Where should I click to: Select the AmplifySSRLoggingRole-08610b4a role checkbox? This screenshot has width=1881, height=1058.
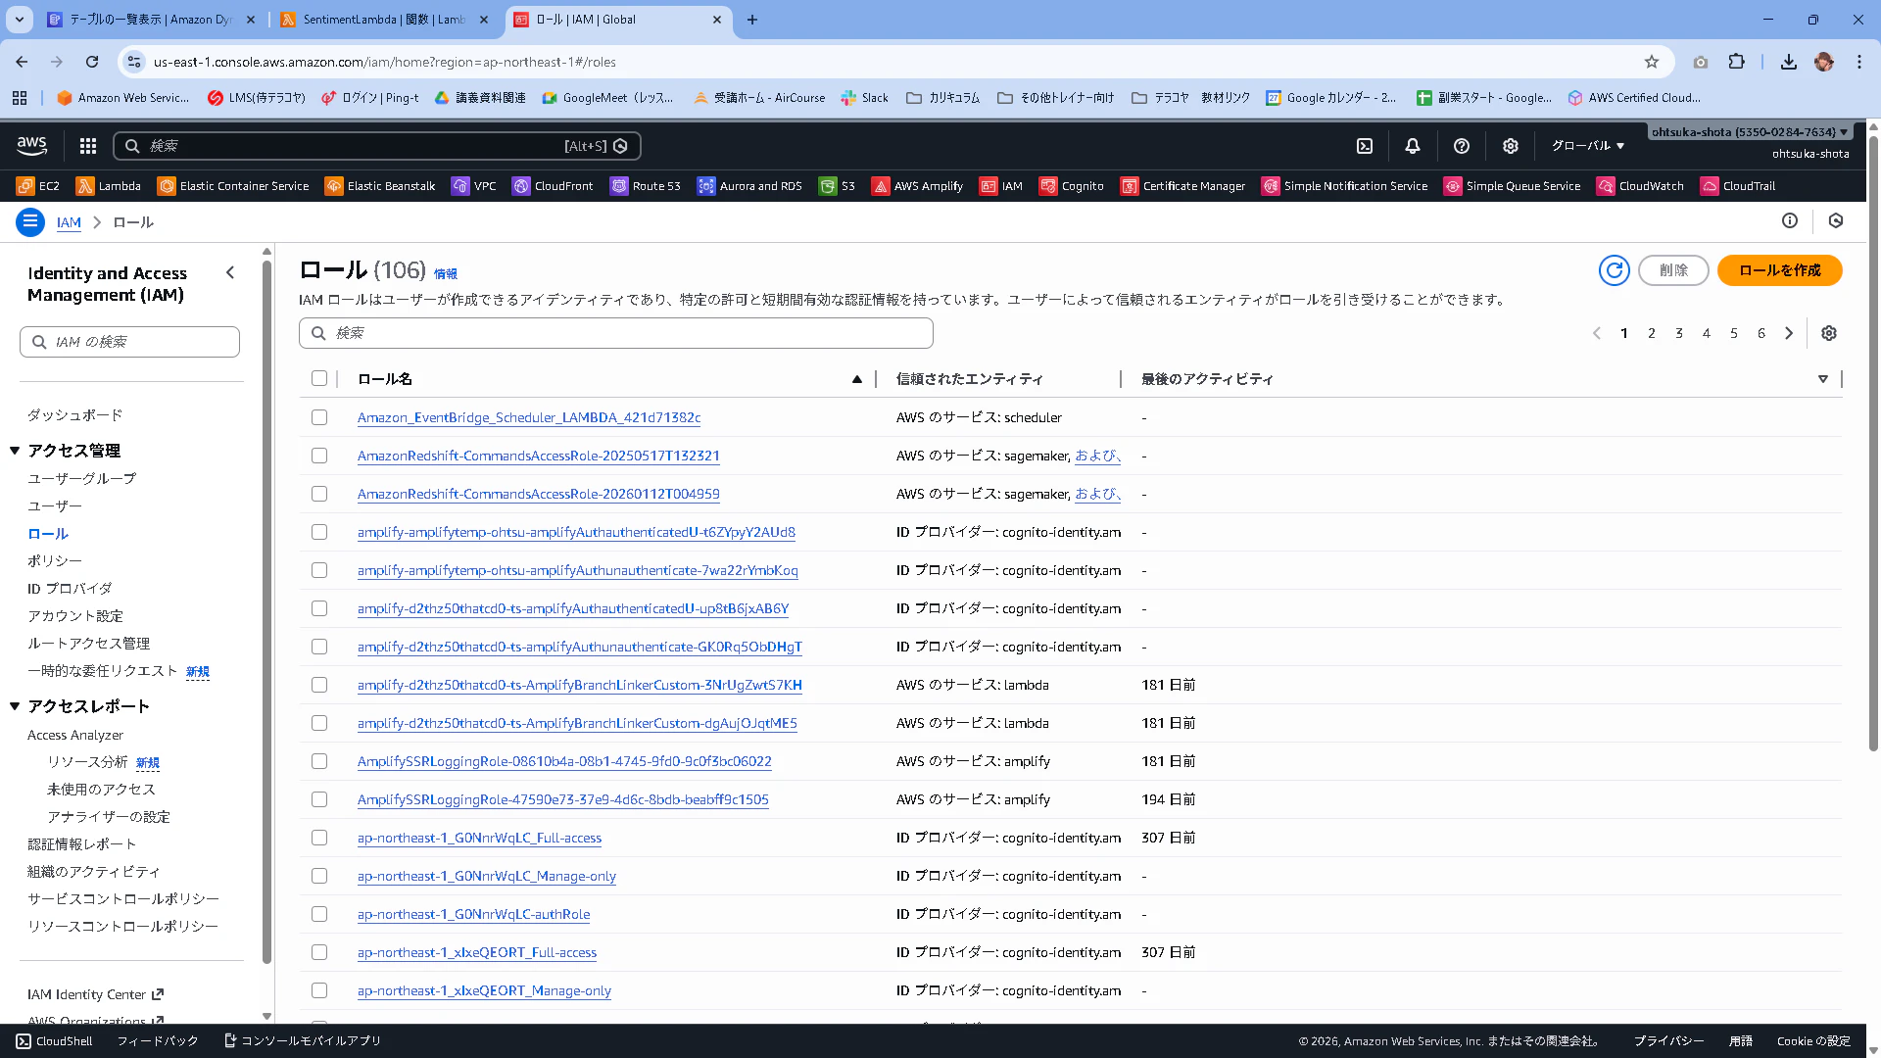(319, 761)
